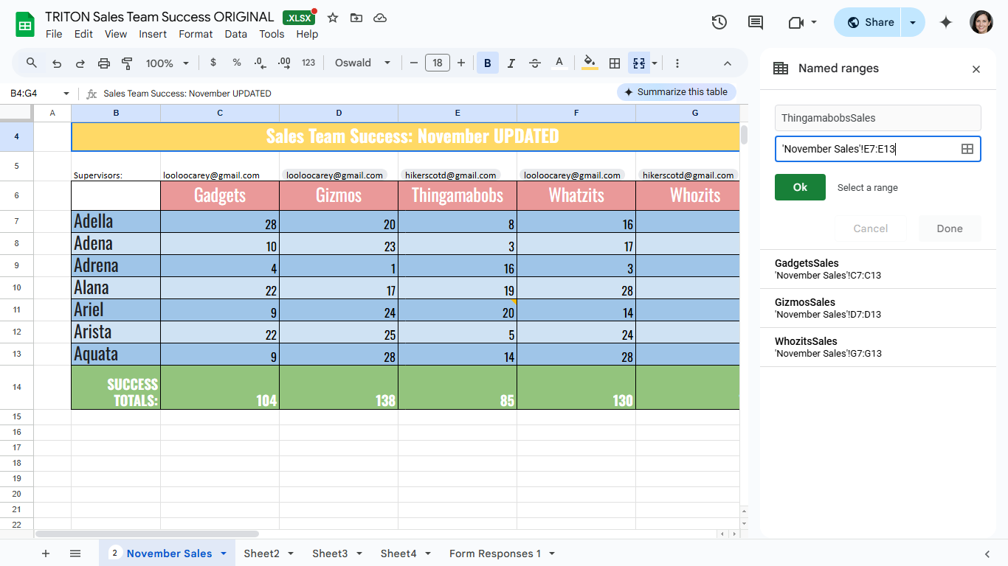This screenshot has width=1008, height=566.
Task: Expand the Oswald font dropdown
Action: point(362,63)
